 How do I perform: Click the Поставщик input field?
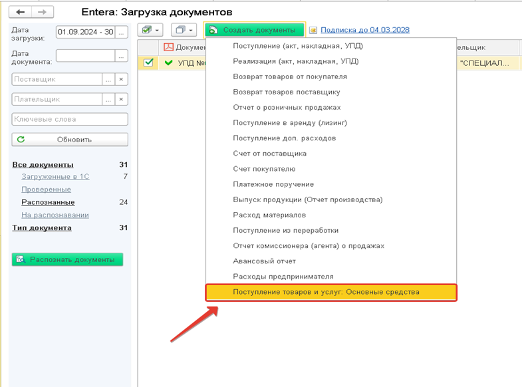pos(57,79)
